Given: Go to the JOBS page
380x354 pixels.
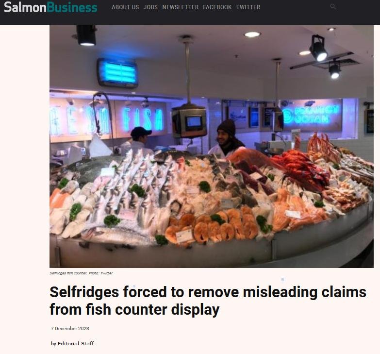Looking at the screenshot, I should pyautogui.click(x=150, y=7).
